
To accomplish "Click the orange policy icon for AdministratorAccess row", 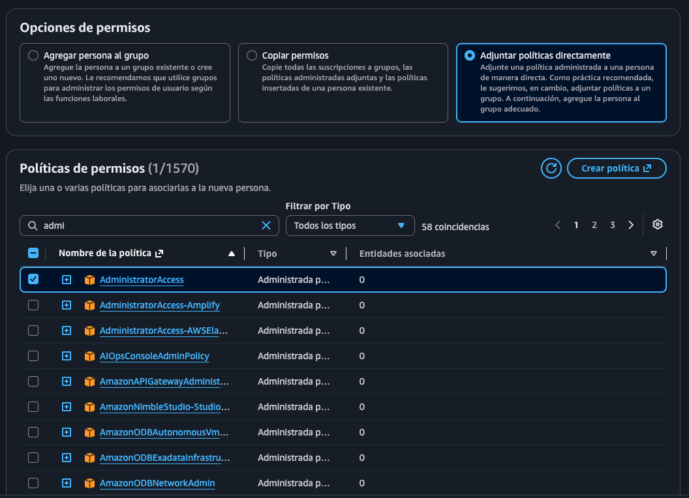I will [x=89, y=280].
